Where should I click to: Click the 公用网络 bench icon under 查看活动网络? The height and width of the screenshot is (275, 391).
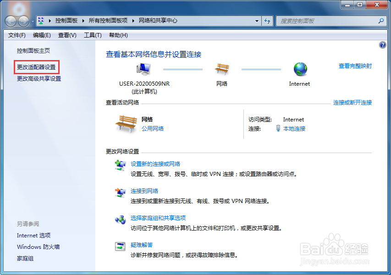(x=126, y=123)
